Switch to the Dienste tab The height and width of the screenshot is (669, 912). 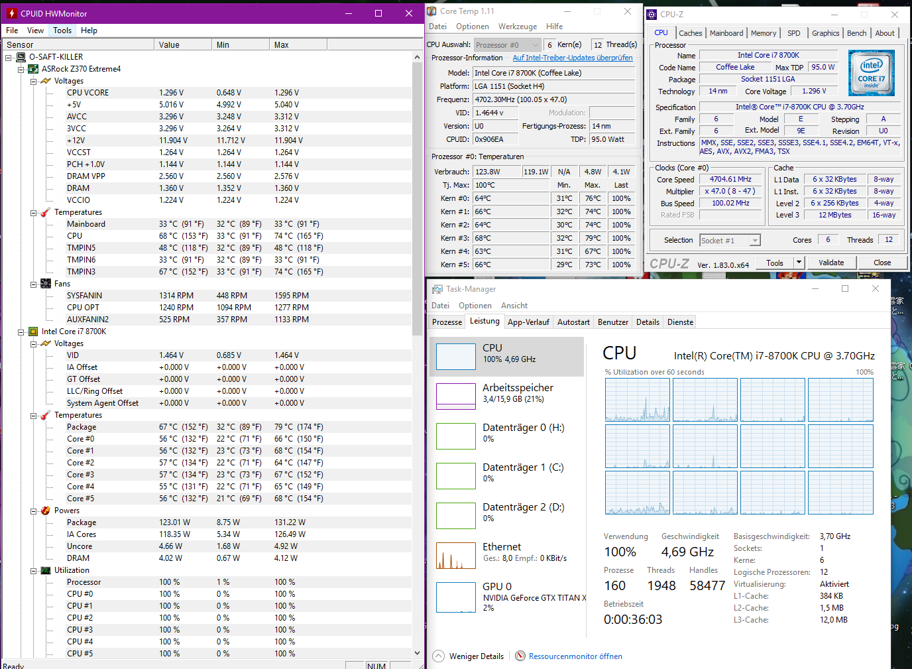(x=680, y=322)
